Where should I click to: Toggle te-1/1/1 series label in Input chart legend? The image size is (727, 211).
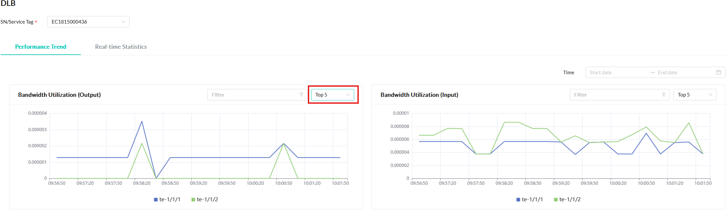click(532, 200)
